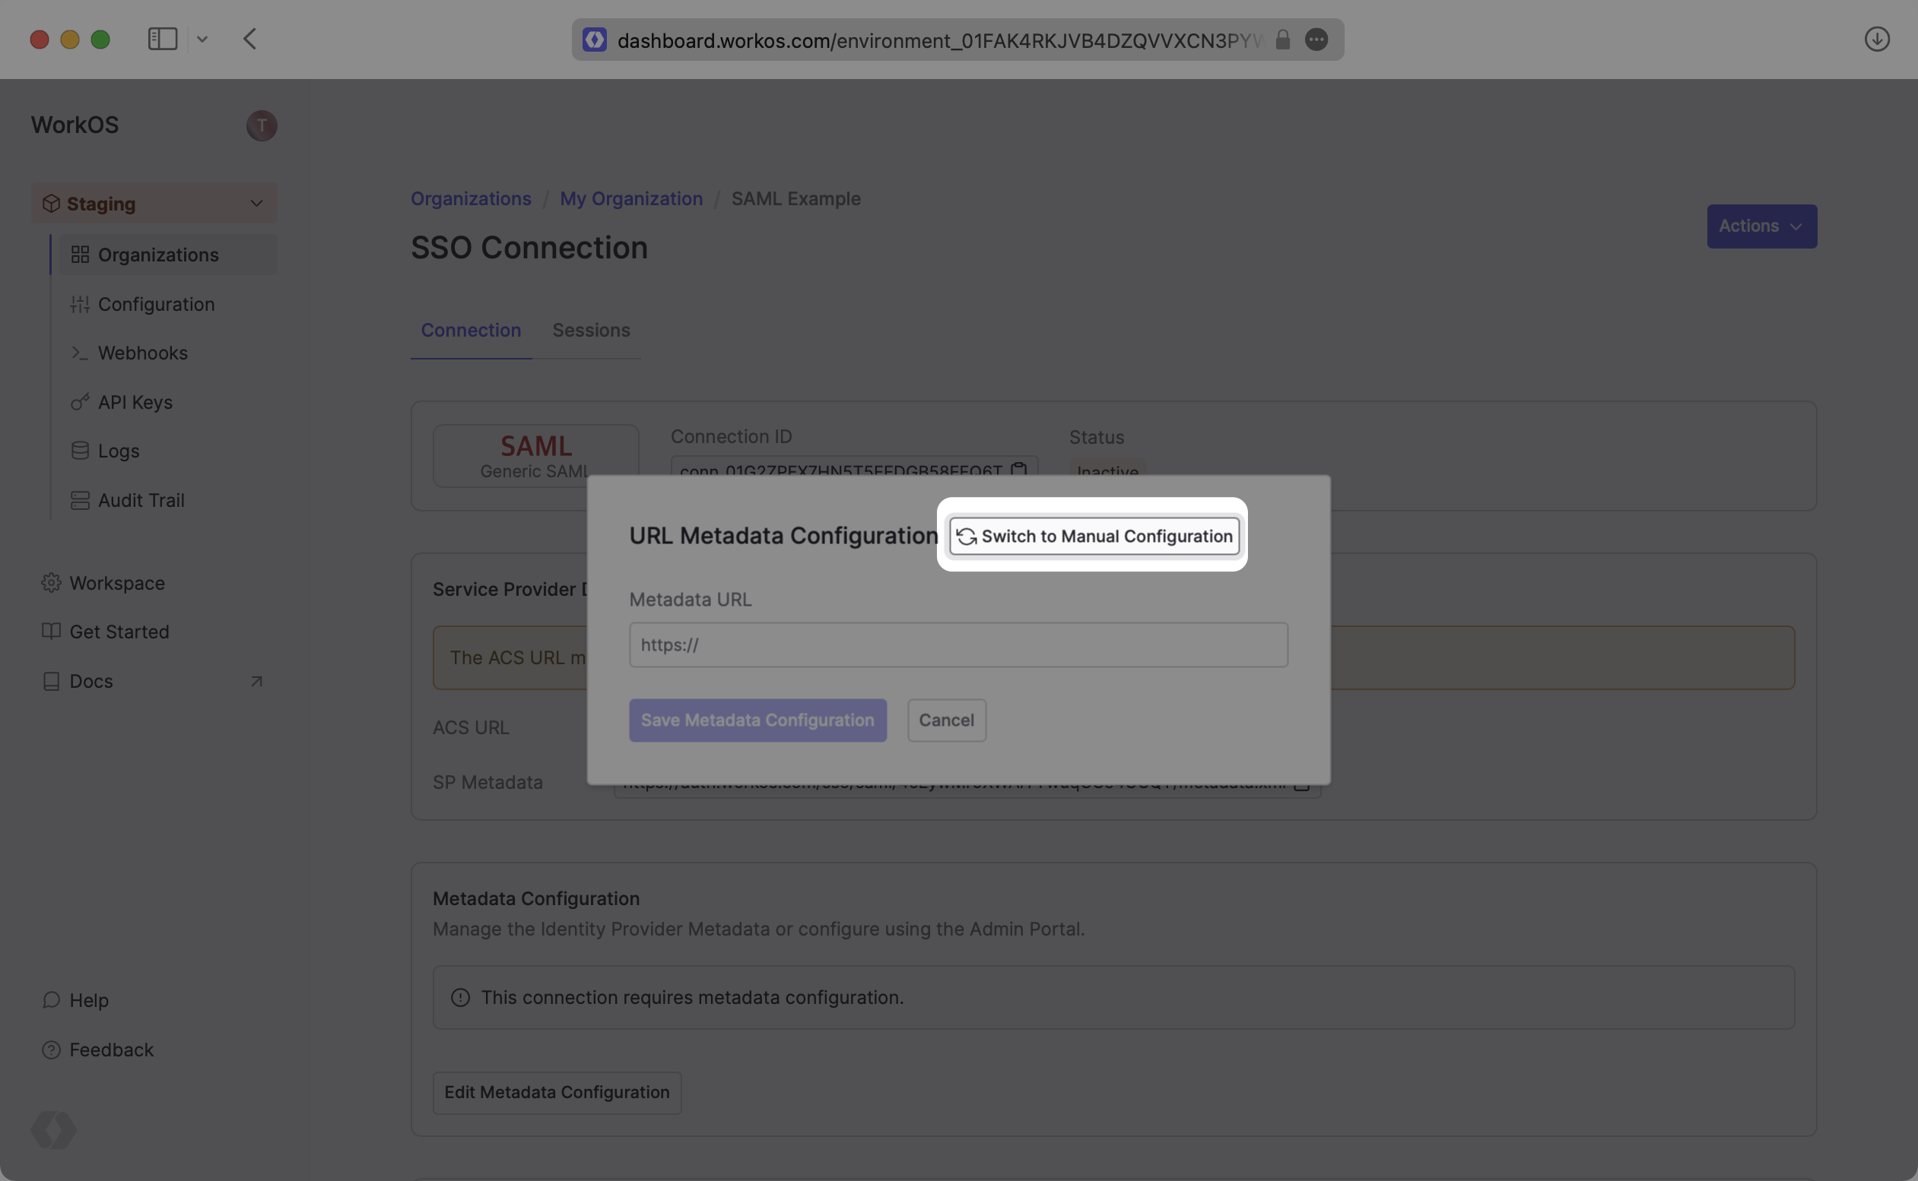Select the Audit Trail icon

tap(80, 500)
